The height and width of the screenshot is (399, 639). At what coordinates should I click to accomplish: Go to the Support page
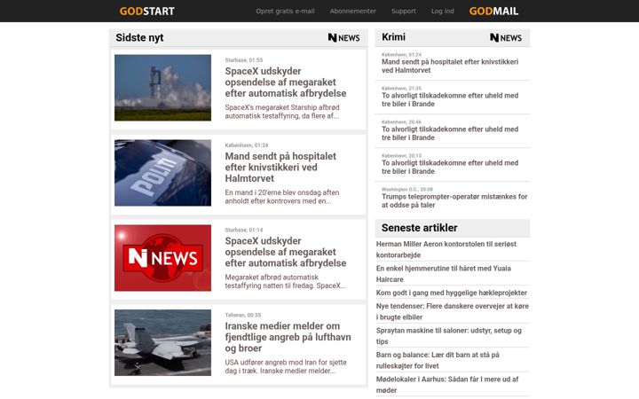point(404,11)
